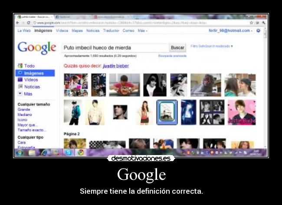Open the Chrome wrench menu

coord(263,23)
